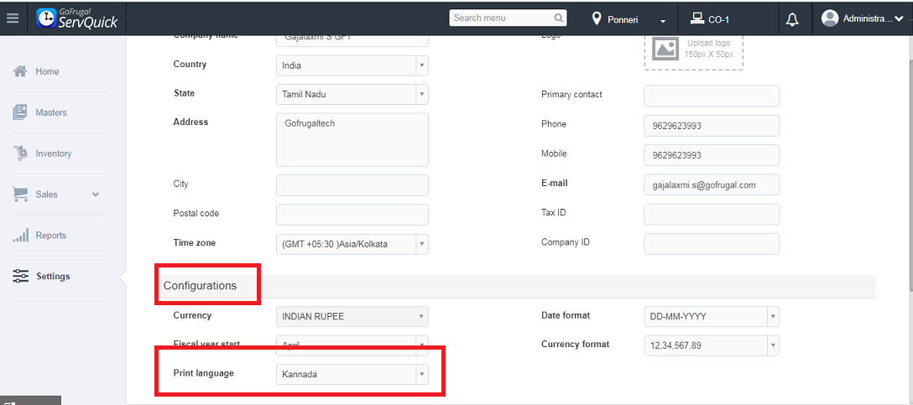Click the E-mail input field
This screenshot has width=913, height=405.
[712, 184]
